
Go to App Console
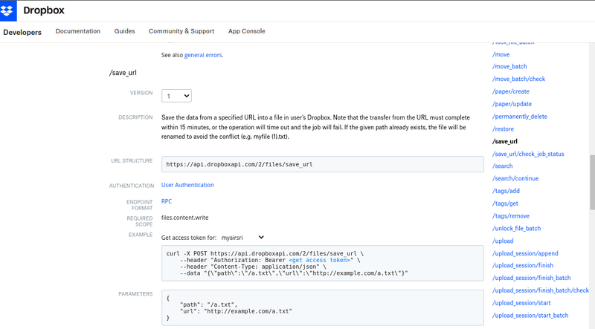(x=247, y=31)
